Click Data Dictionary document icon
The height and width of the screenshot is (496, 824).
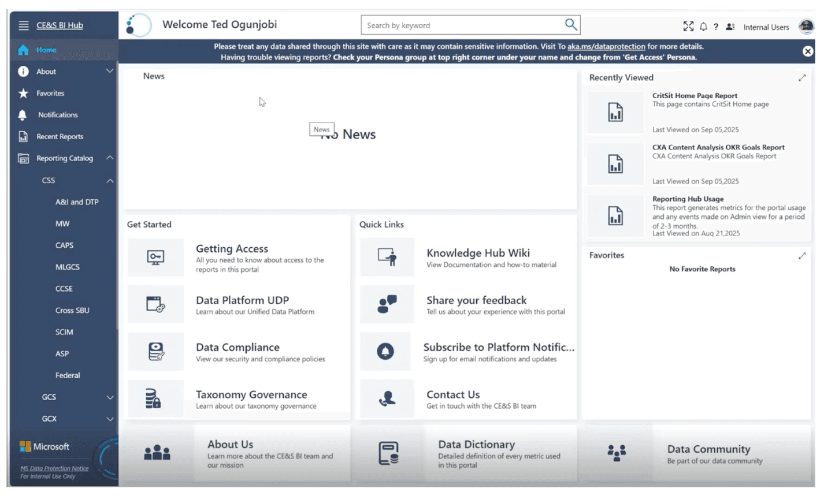click(388, 453)
